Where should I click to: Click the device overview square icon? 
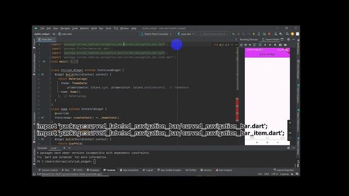coord(275,45)
